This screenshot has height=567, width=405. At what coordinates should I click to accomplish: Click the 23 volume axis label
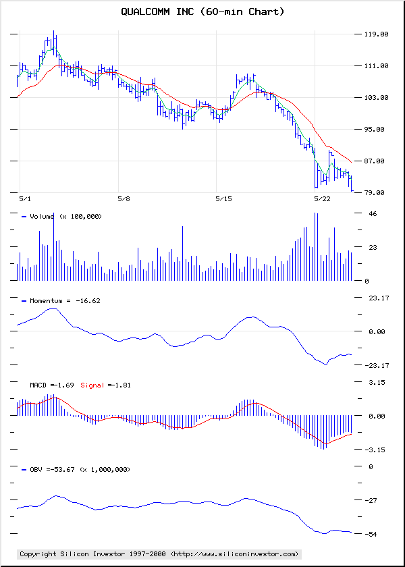(x=373, y=247)
